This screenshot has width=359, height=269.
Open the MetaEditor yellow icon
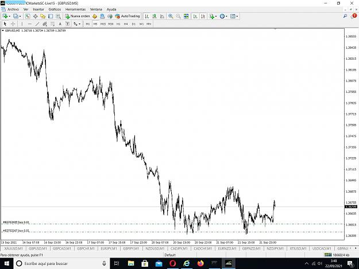[95, 16]
